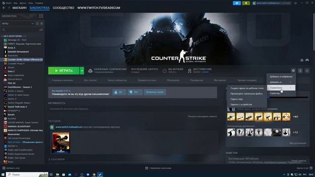Click the thumbs-up Да recommend button
Image resolution: width=315 pixels, height=177 pixels.
pos(119,92)
